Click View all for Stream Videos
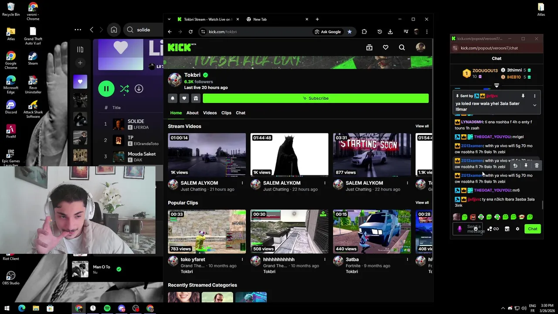This screenshot has width=558, height=314. (422, 126)
